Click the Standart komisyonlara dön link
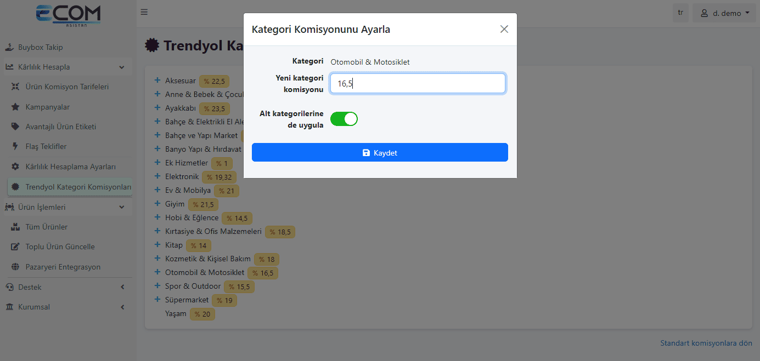Viewport: 760px width, 361px height. (x=706, y=343)
